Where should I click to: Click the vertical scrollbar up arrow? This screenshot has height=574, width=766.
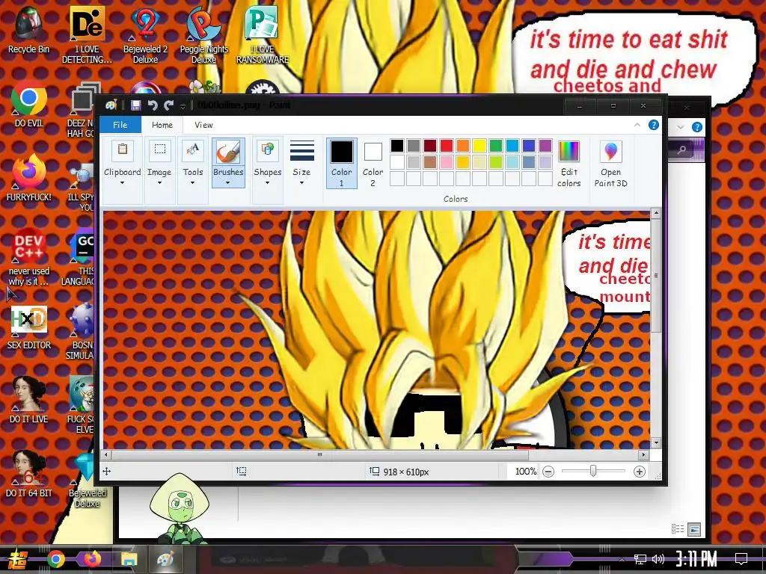tap(656, 213)
